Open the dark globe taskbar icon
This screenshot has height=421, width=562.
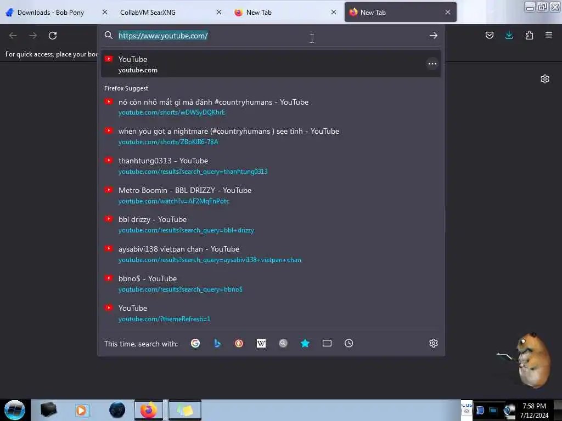pos(117,410)
